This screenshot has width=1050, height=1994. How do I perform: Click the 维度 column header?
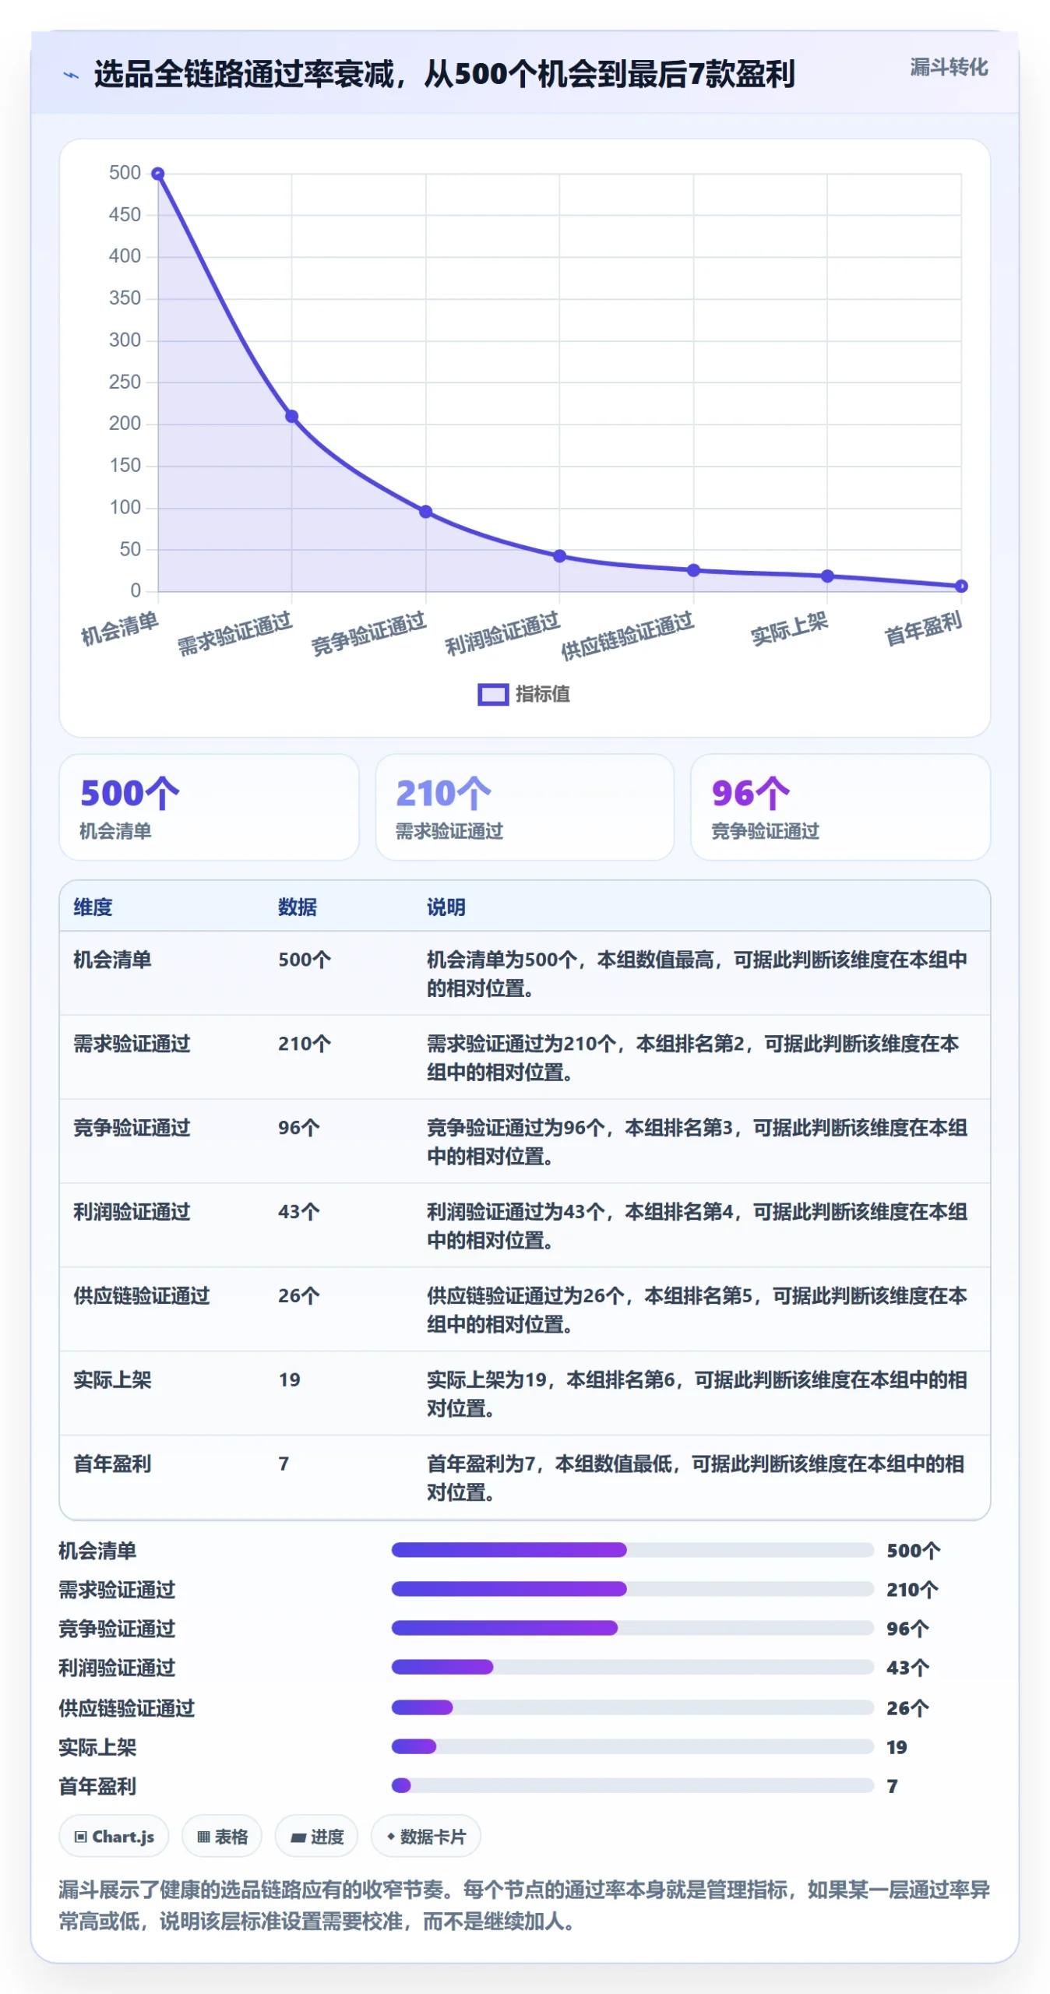click(x=93, y=907)
